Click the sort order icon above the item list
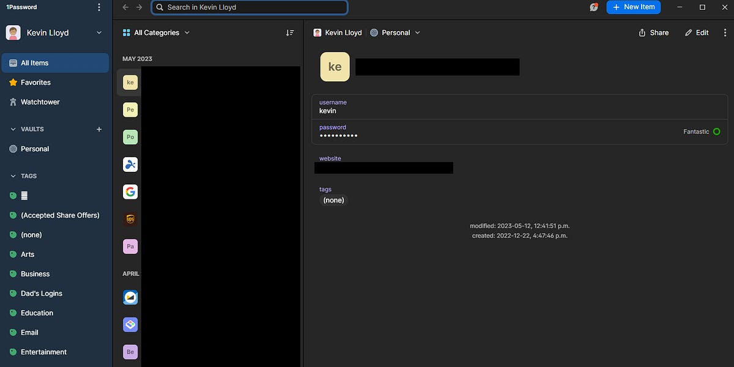The image size is (734, 367). point(290,32)
